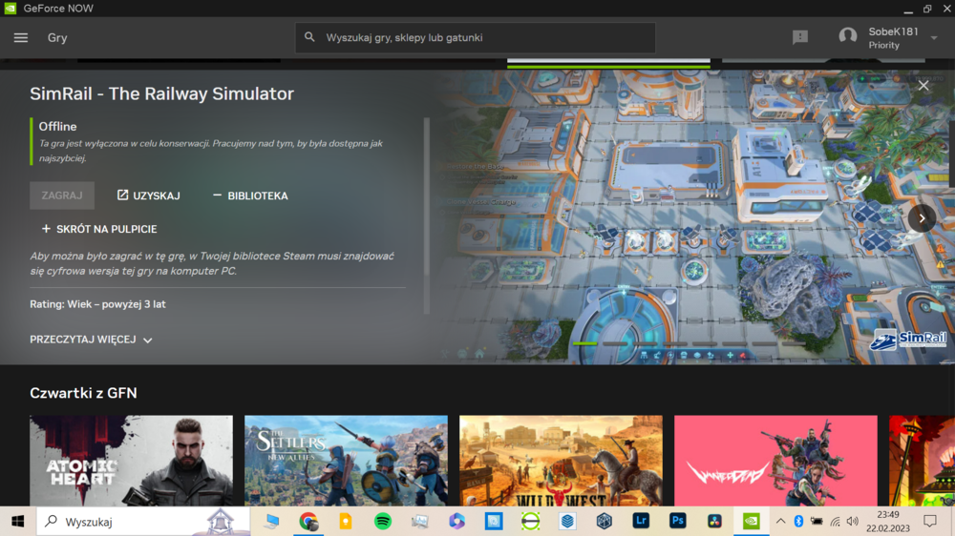Add SKRÓT NA PULPICIE shortcut
Screen dimensions: 955x536
tap(99, 229)
